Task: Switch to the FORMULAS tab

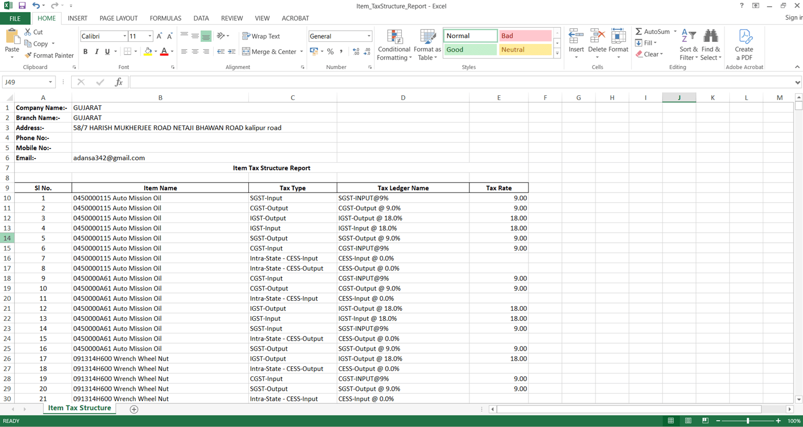Action: (x=166, y=18)
